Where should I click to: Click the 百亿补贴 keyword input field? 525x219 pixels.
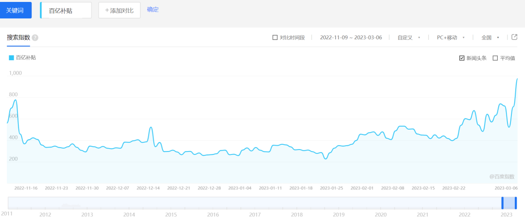[x=66, y=10]
